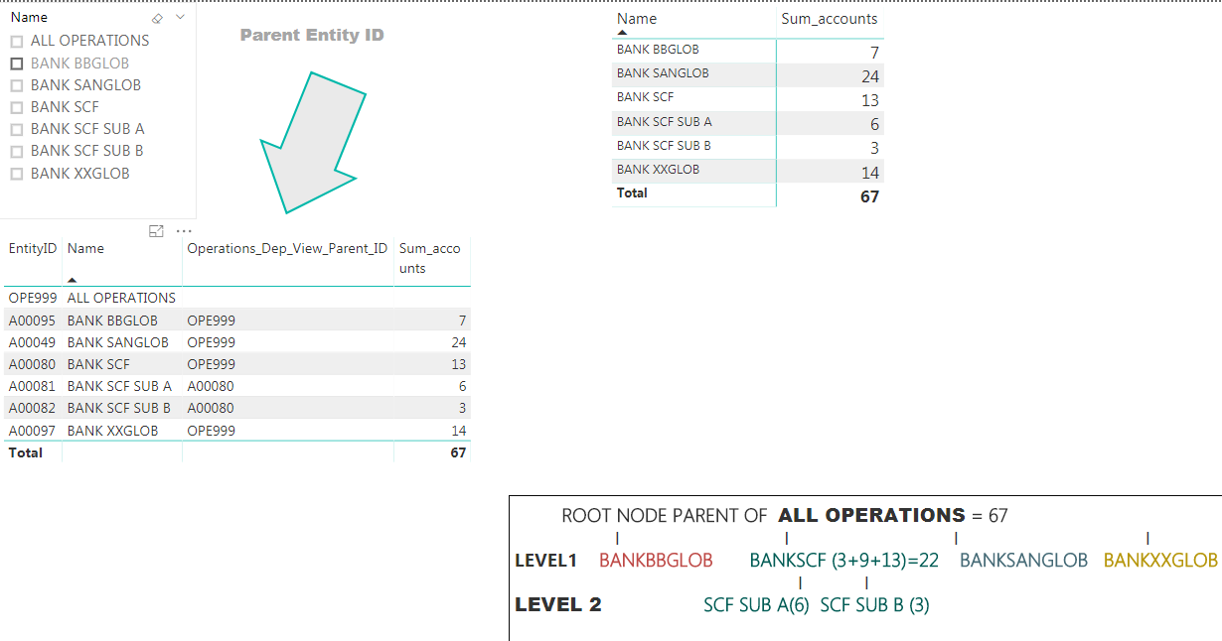Viewport: 1222px width, 641px height.
Task: Clear selections with the slicer eraser icon
Action: pos(157,18)
